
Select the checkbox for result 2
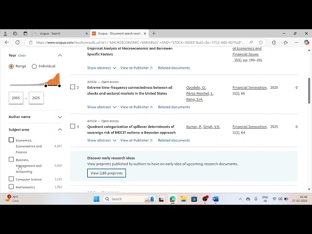73,87
